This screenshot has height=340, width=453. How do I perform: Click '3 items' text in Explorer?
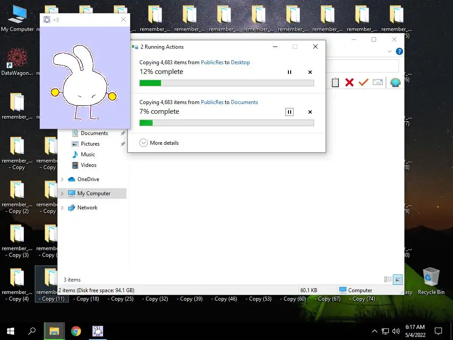[72, 280]
